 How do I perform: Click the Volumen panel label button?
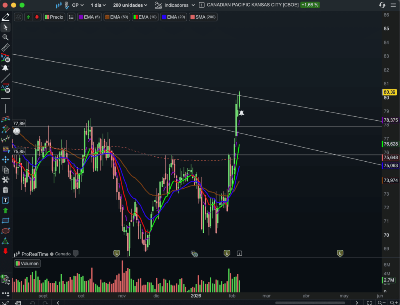[27, 264]
